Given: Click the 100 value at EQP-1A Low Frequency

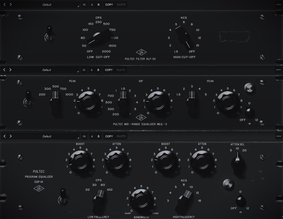Looking at the screenshot, I should (x=110, y=190).
